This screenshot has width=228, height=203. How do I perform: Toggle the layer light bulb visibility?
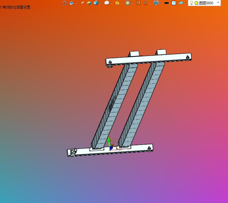tap(191, 3)
